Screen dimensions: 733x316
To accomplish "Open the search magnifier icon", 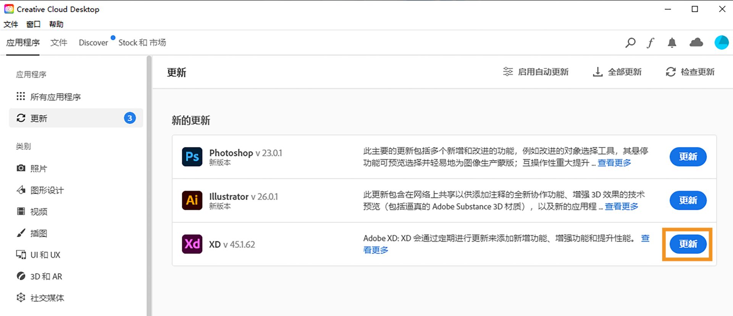I will [x=630, y=43].
